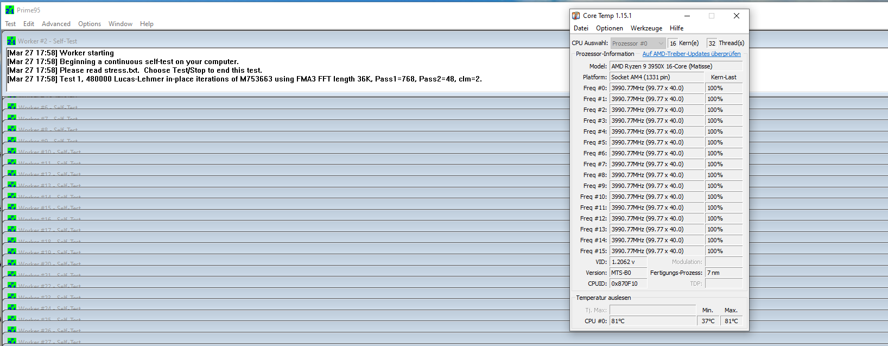Click the Freq #3 frequency value

(x=657, y=121)
